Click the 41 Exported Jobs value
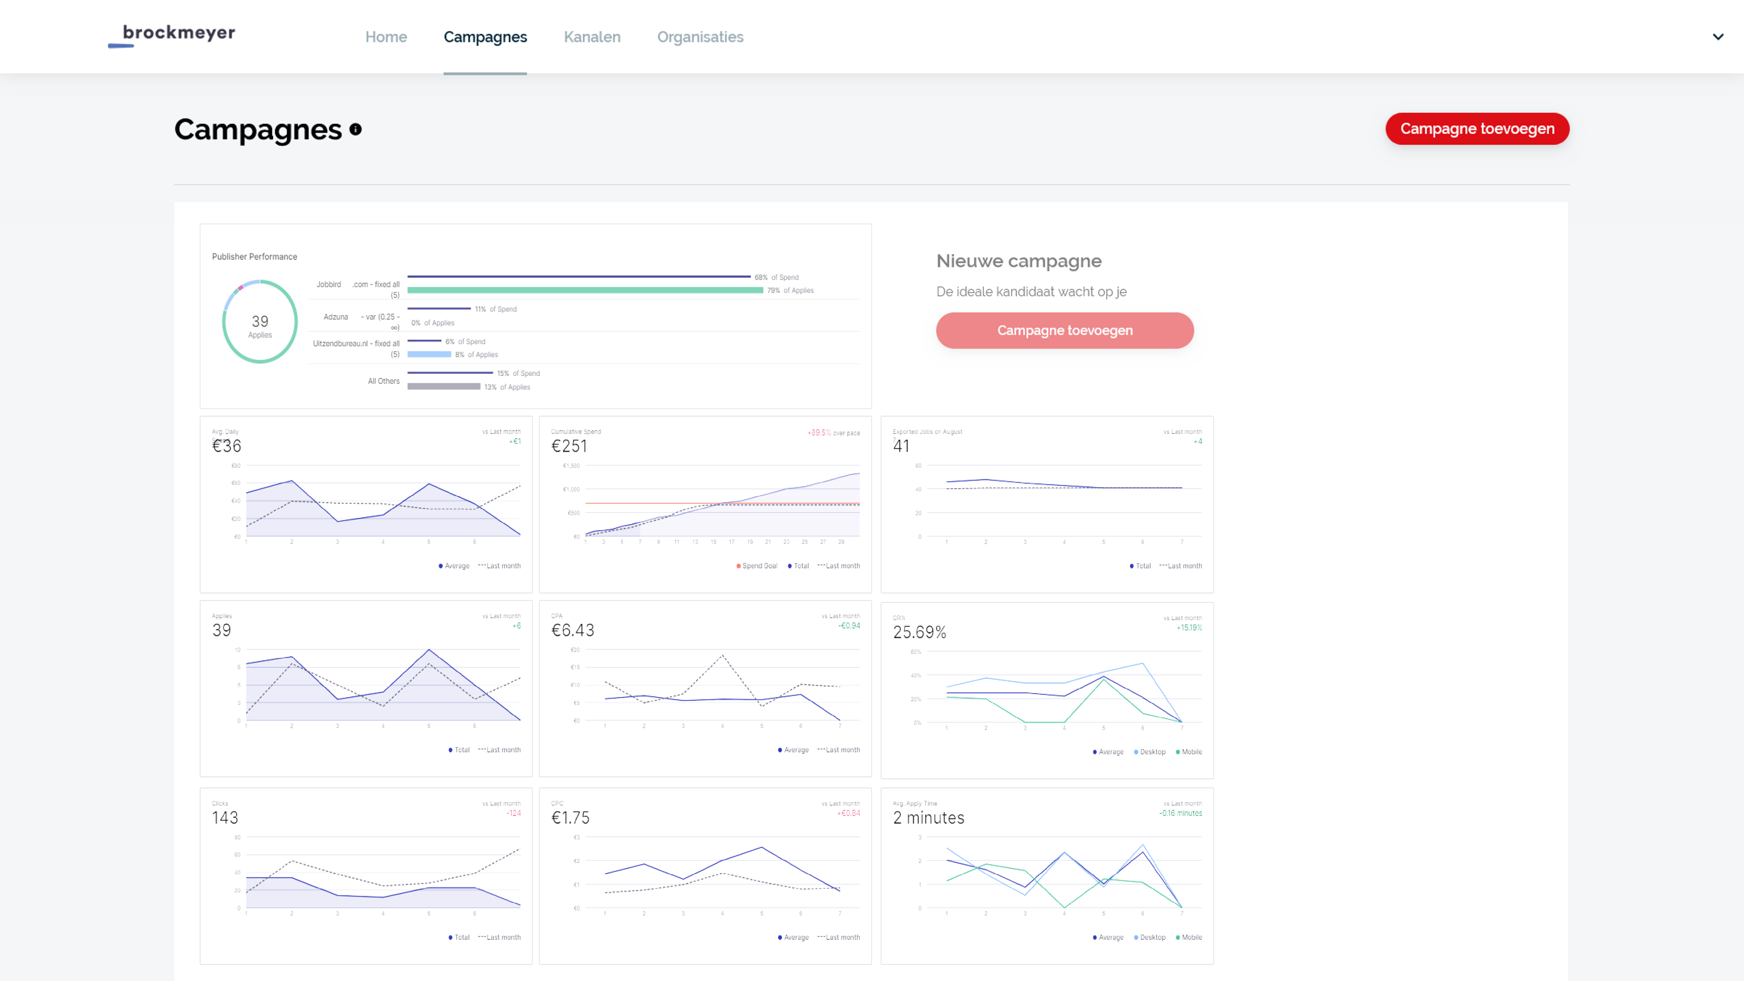Viewport: 1744px width, 981px height. (901, 446)
